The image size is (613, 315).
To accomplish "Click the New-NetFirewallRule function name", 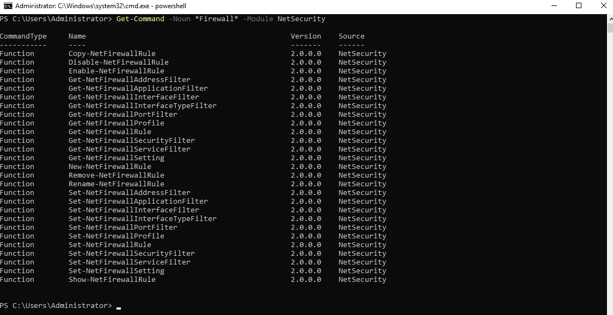I will coord(109,167).
